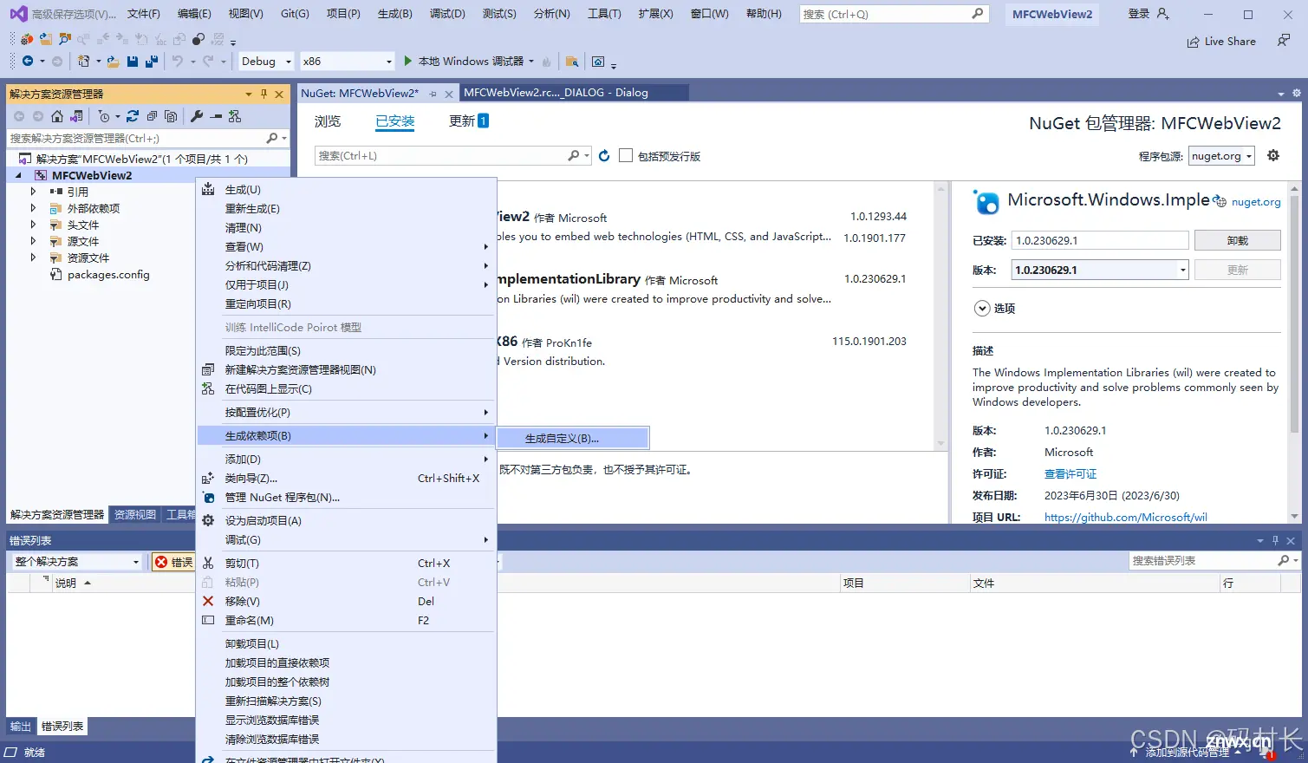1308x763 pixels.
Task: Open the package source nuget.org dropdown
Action: (1221, 155)
